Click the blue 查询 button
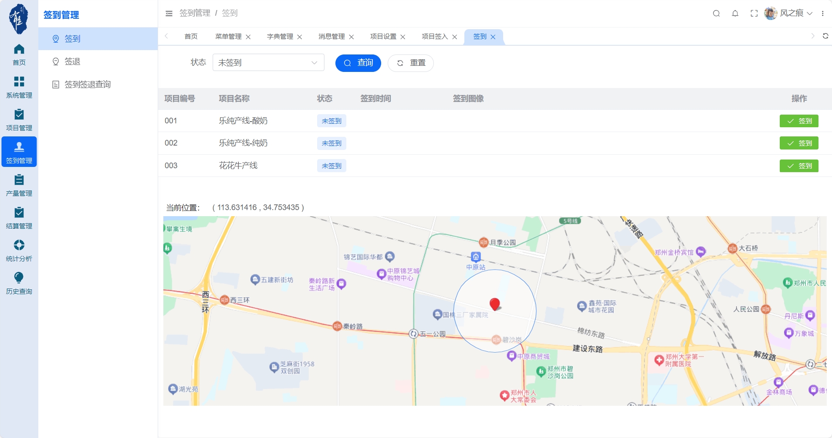 pyautogui.click(x=358, y=63)
